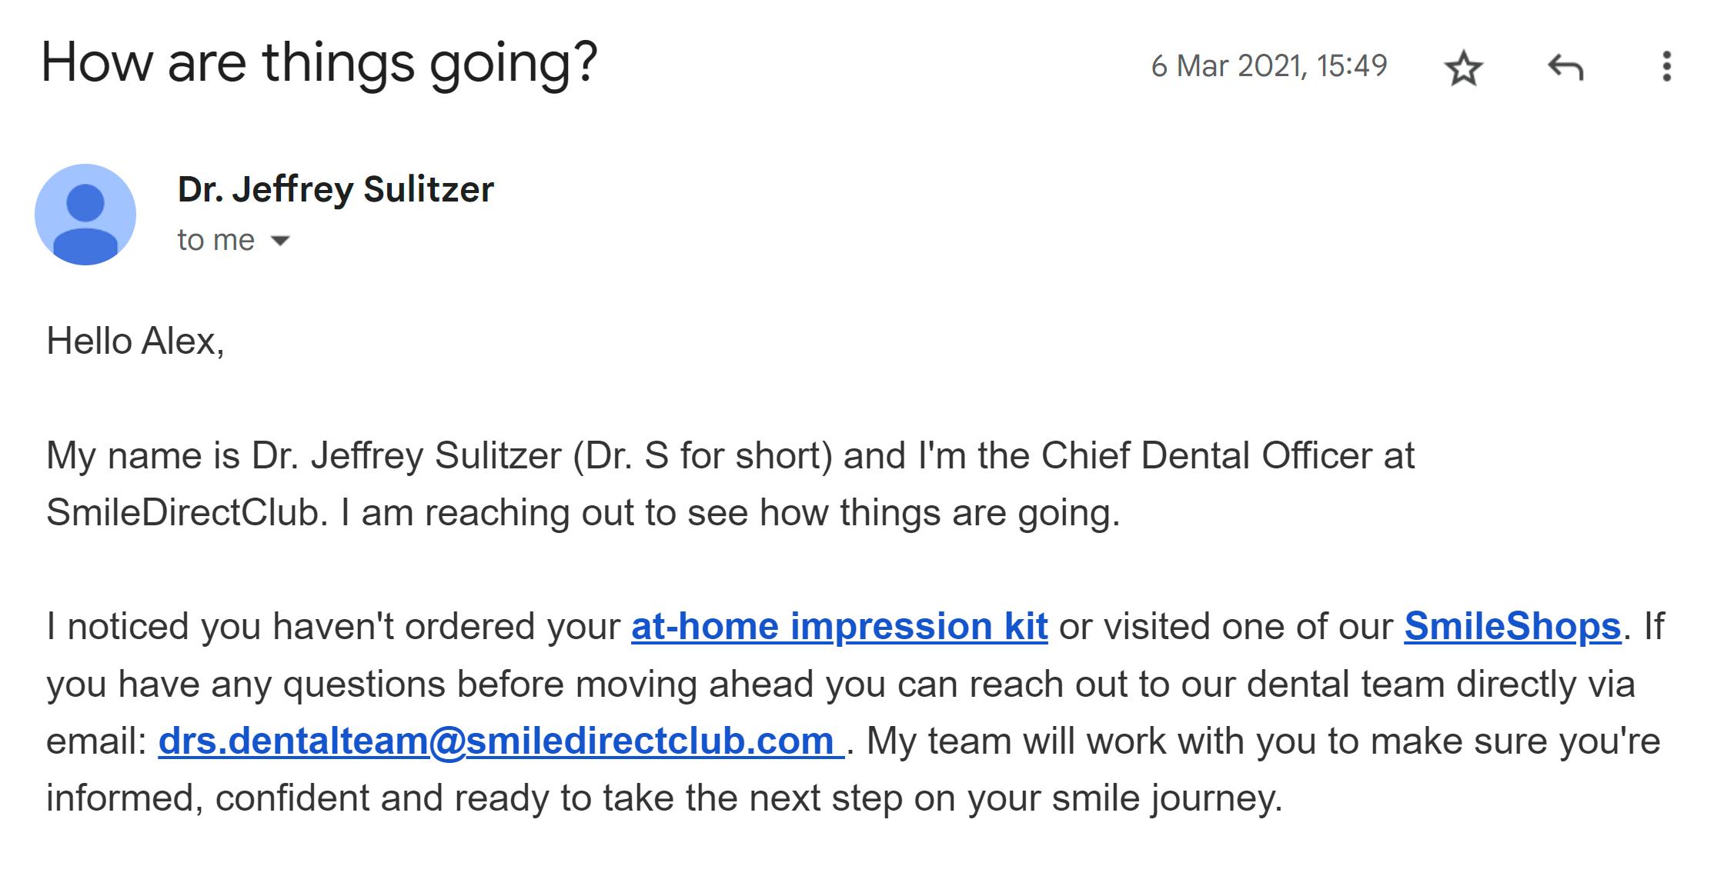Click the "Hello Alex," greeting line

[135, 341]
